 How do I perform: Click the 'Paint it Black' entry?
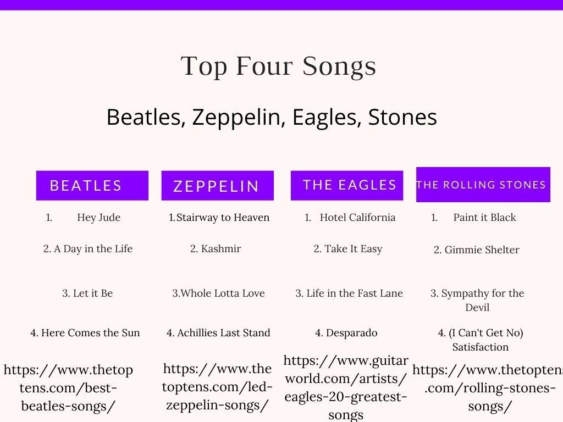pyautogui.click(x=484, y=218)
